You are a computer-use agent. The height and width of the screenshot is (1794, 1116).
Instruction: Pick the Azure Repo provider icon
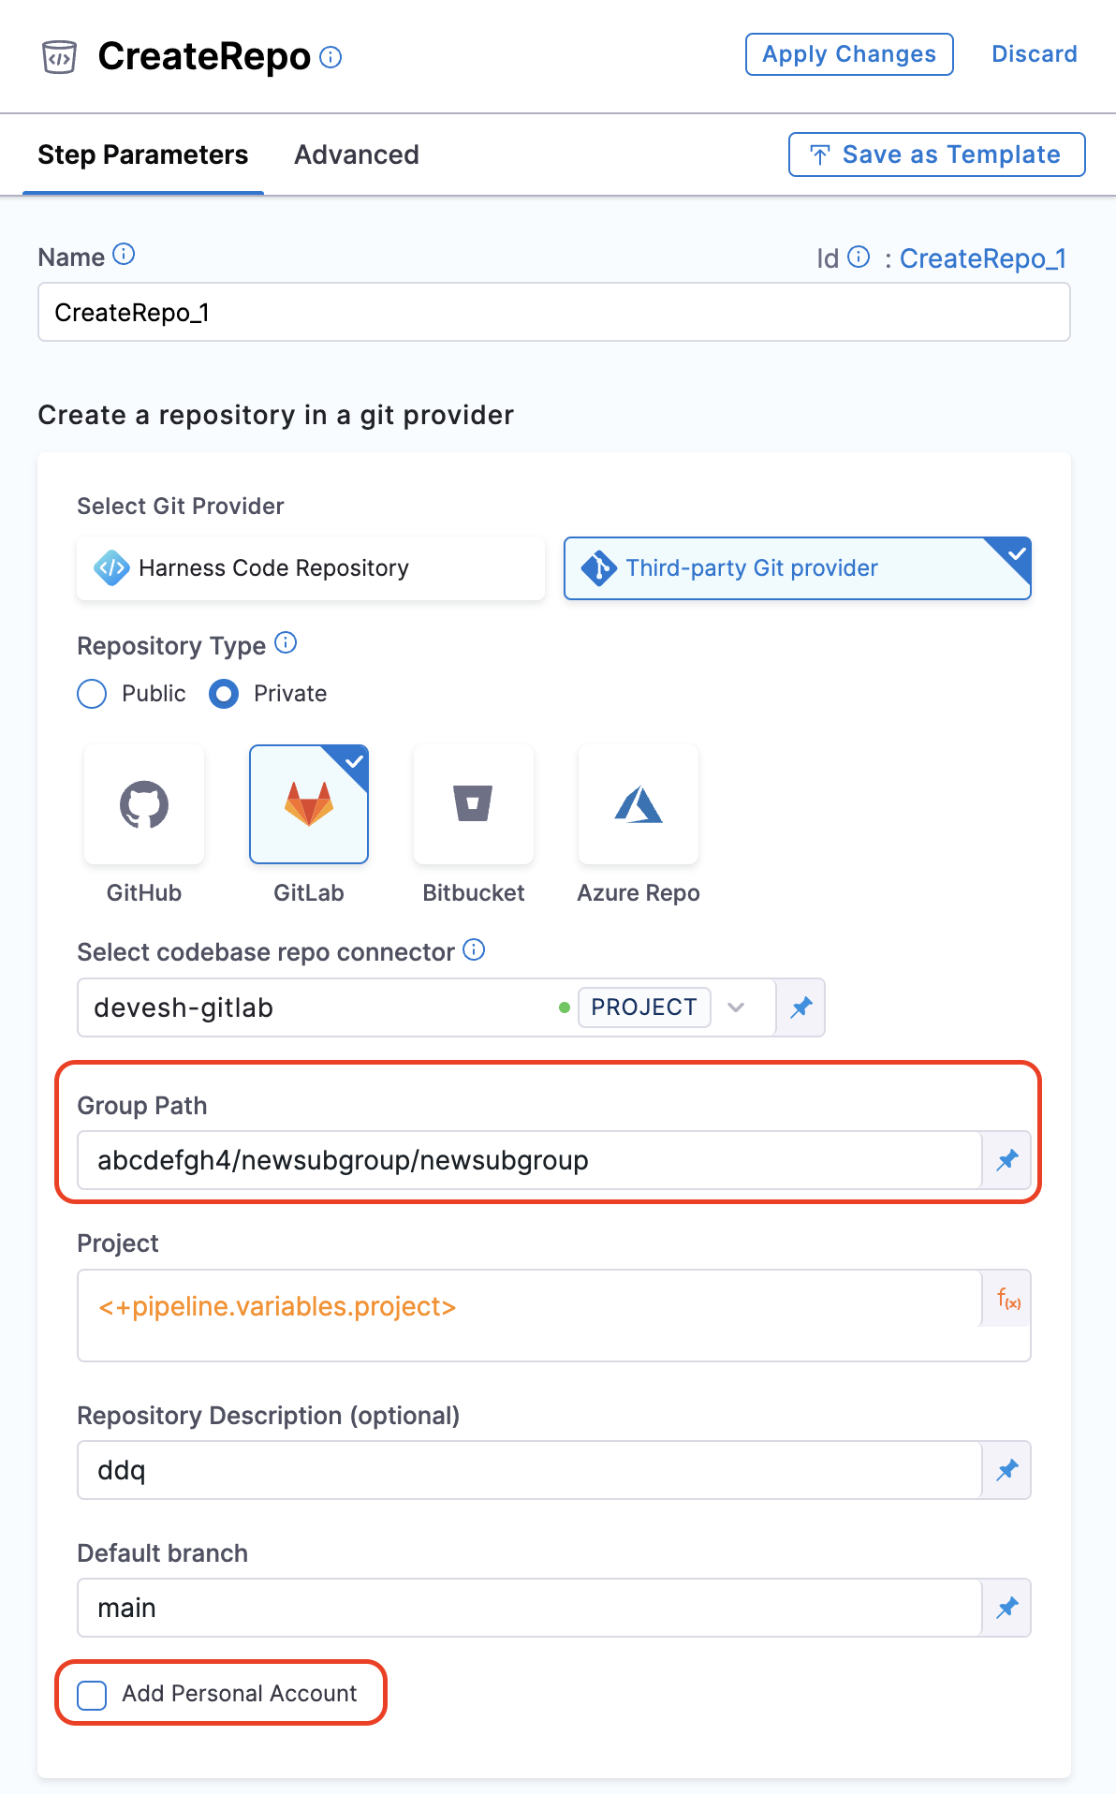point(638,804)
